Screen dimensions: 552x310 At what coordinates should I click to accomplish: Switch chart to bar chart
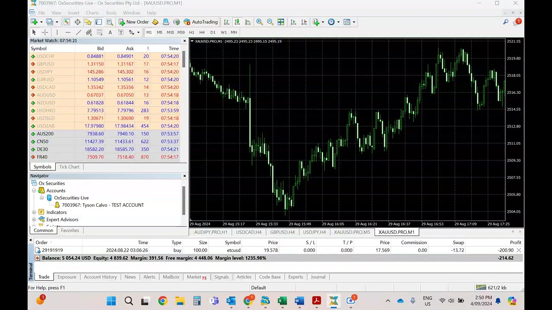tap(226, 22)
